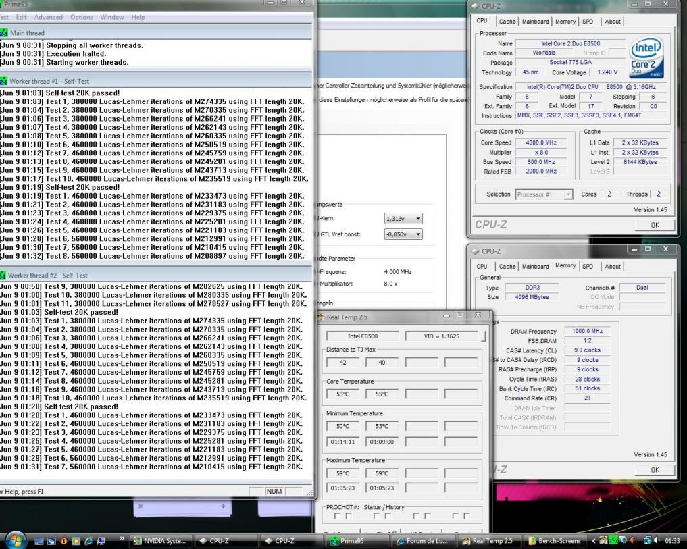687x549 pixels.
Task: Click the Real Temp 2.5 title bar icon
Action: 320,317
